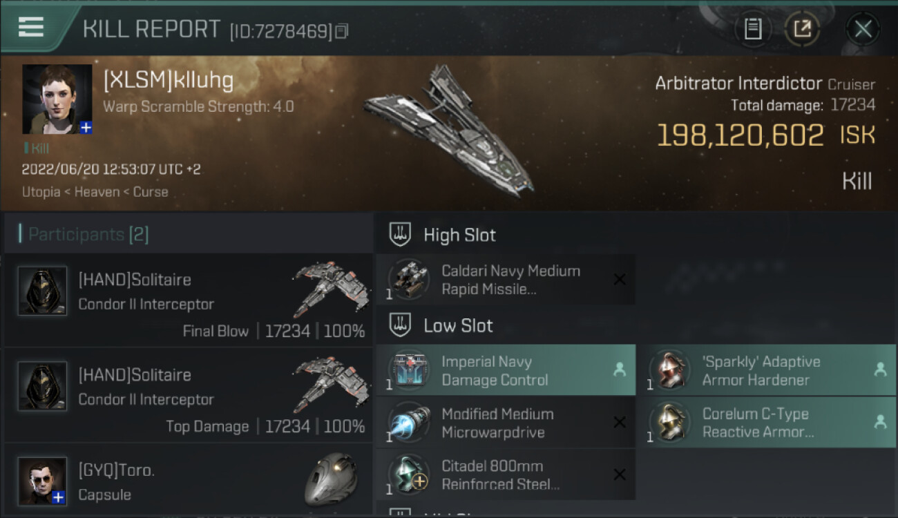
Task: Open the hamburger menu icon
Action: point(31,27)
